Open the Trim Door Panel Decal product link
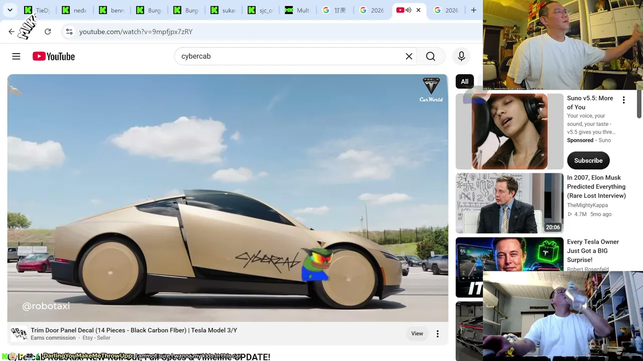 coord(134,330)
